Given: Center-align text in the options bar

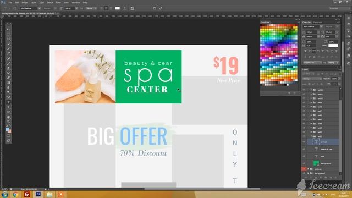Looking at the screenshot, I should coord(106,8).
